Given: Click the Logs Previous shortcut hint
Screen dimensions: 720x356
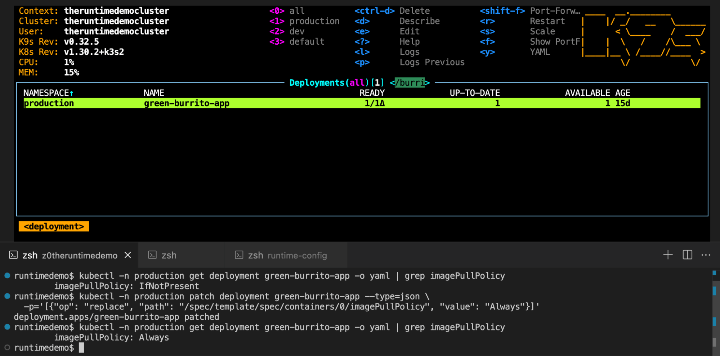Looking at the screenshot, I should click(x=432, y=62).
